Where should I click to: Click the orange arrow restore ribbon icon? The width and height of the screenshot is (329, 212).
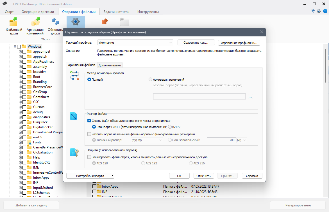click(105, 22)
